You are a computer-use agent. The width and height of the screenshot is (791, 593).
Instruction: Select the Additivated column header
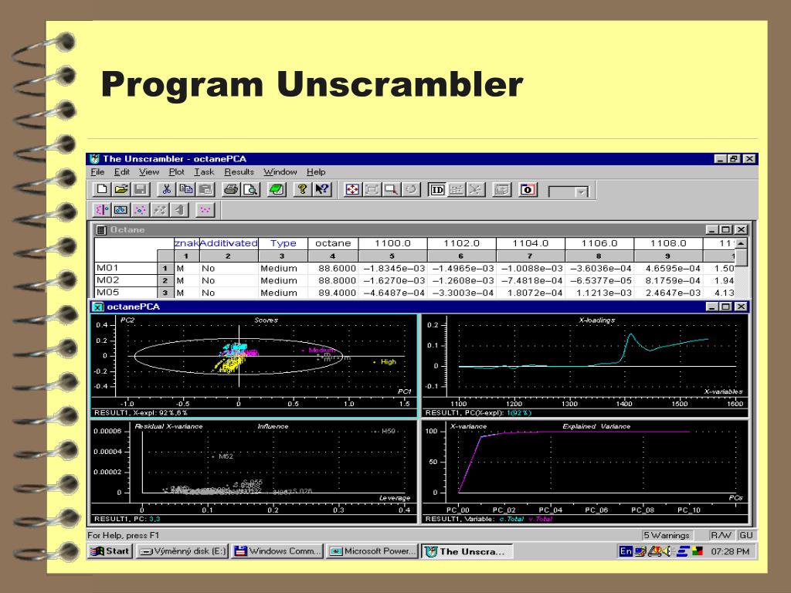click(x=229, y=243)
